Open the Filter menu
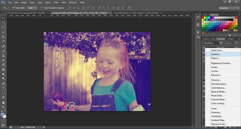The image size is (241, 129). [56, 2]
